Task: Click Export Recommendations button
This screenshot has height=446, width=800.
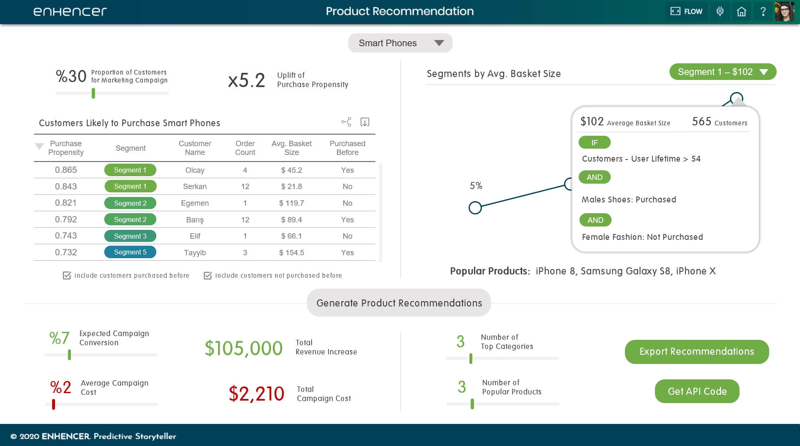Action: point(697,351)
